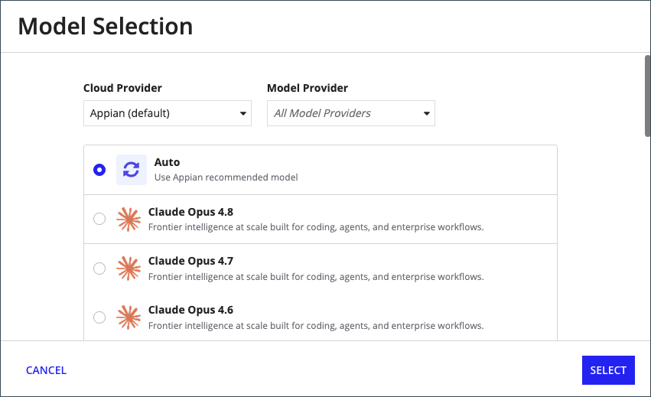The height and width of the screenshot is (397, 651).
Task: Click the description under Claude Opus 4.6
Action: click(x=316, y=326)
